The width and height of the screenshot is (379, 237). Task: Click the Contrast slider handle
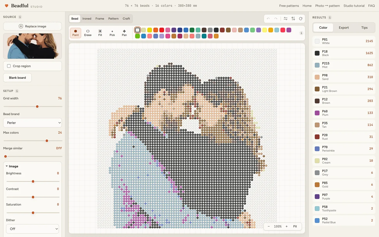pyautogui.click(x=33, y=197)
